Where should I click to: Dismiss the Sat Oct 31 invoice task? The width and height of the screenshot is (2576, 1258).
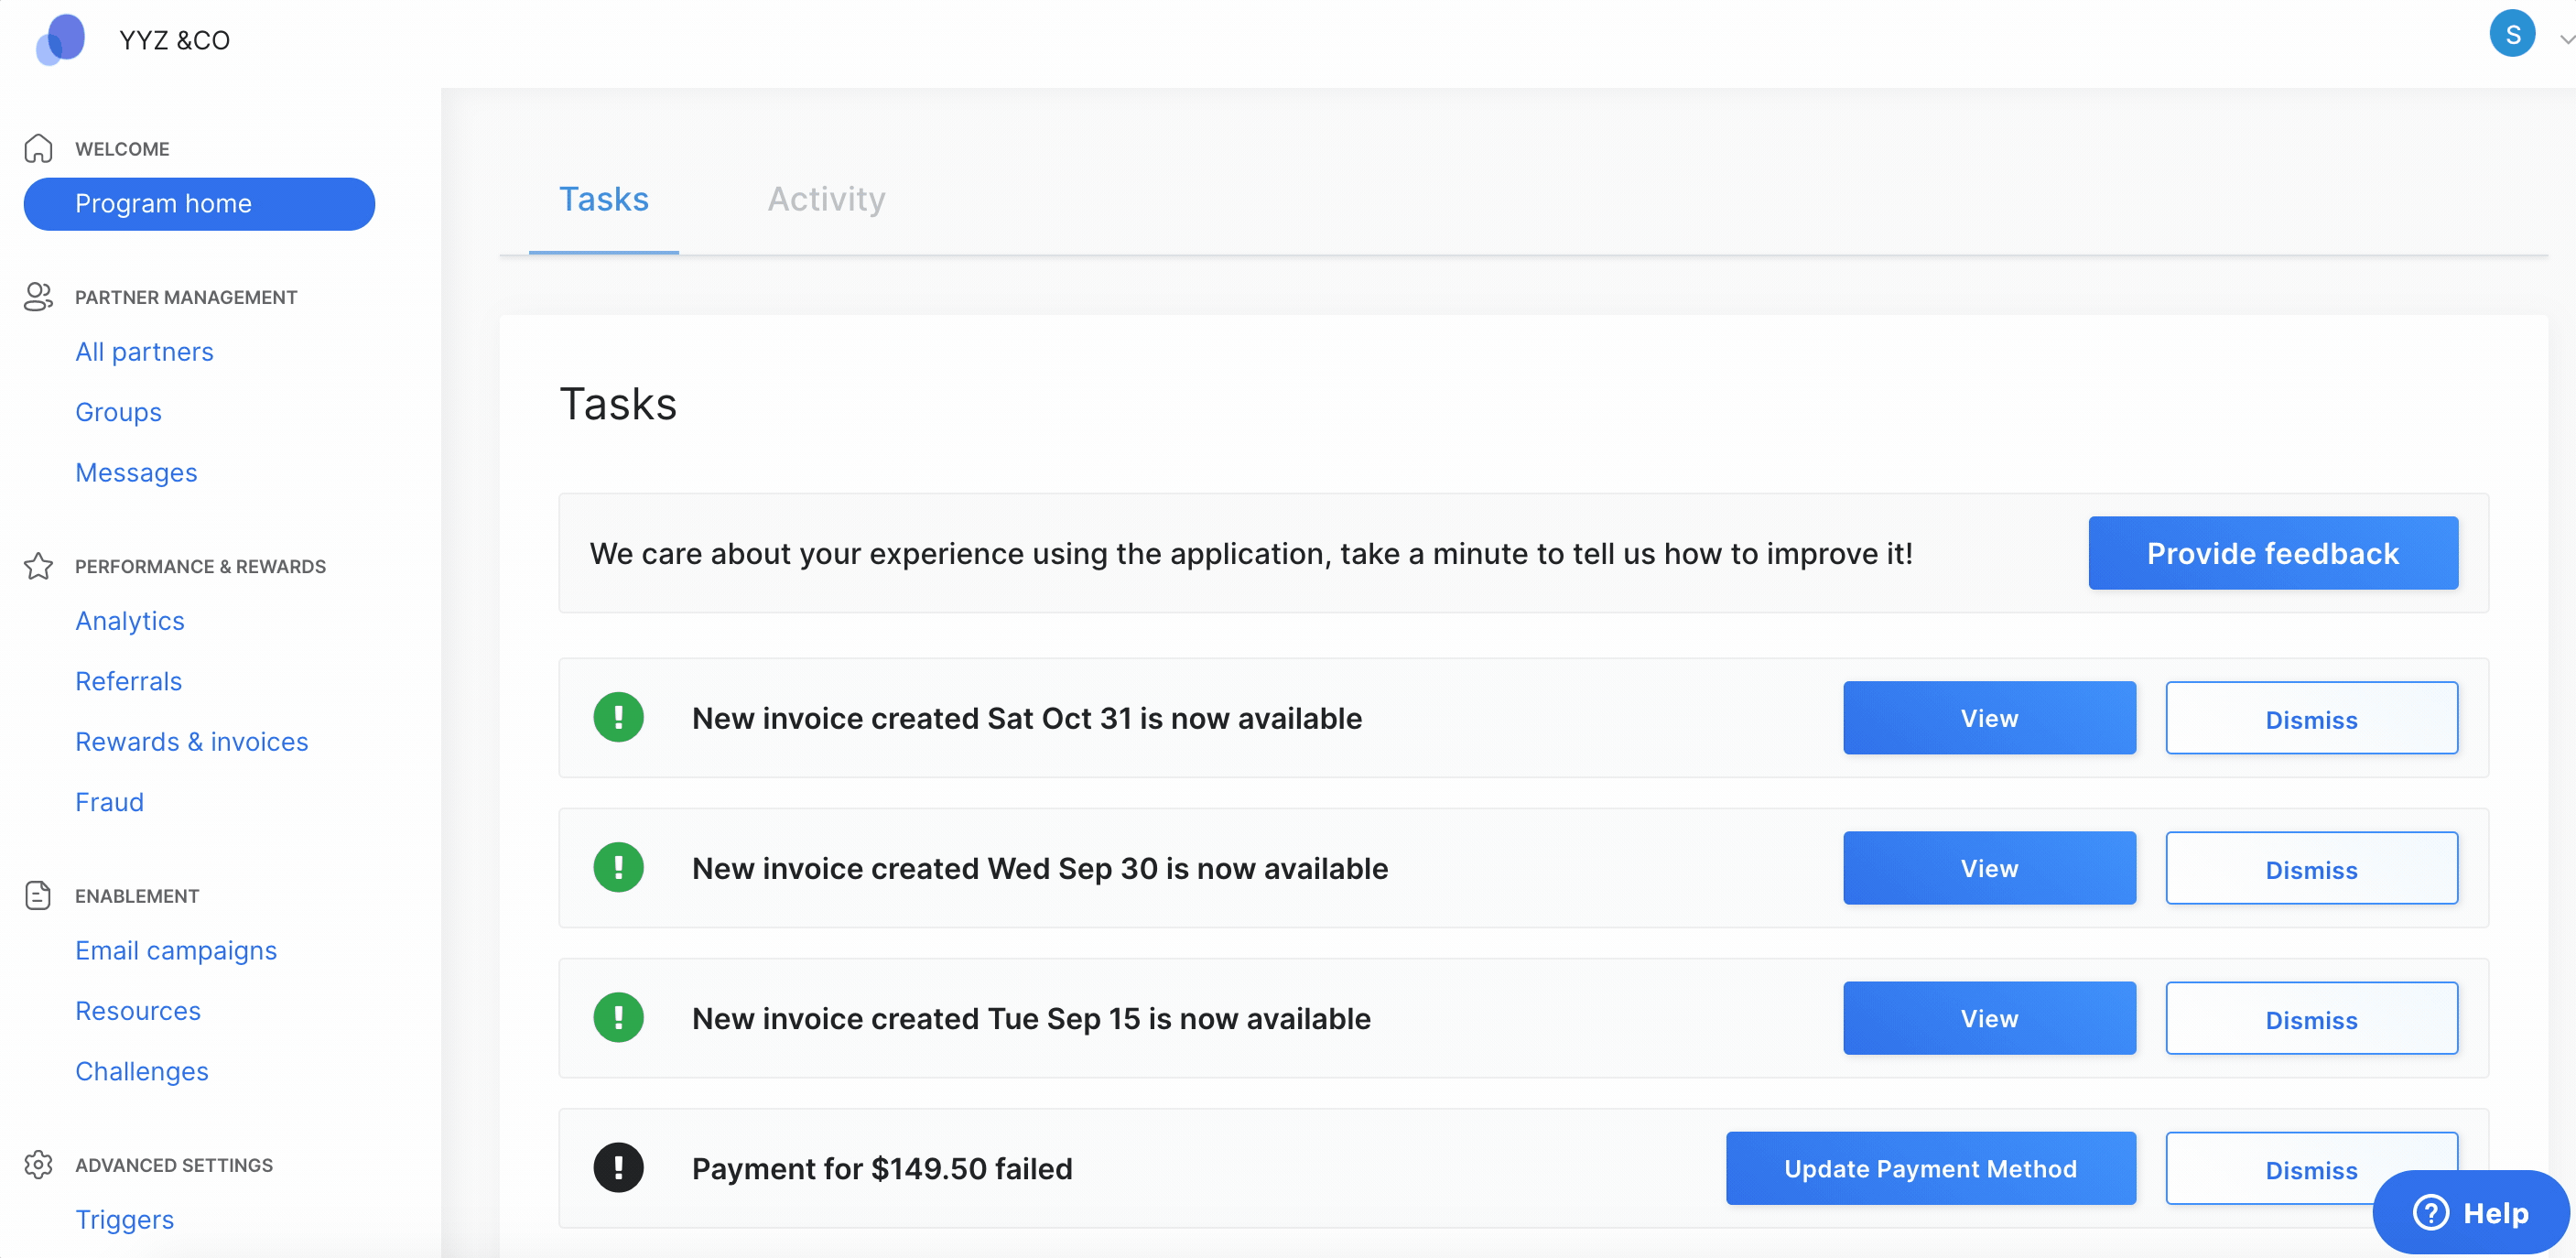[x=2311, y=718]
